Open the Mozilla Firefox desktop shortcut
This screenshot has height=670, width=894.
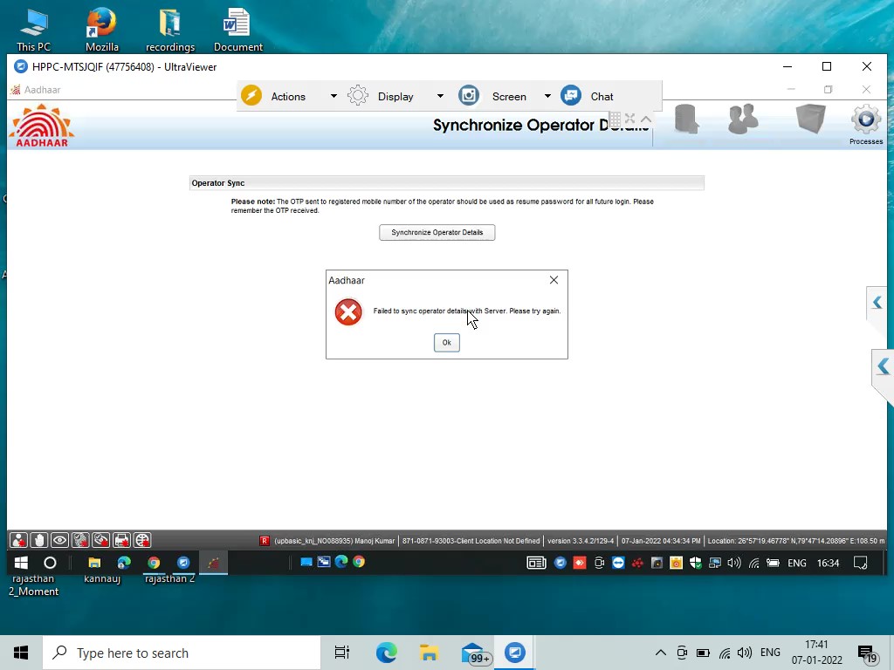click(102, 30)
